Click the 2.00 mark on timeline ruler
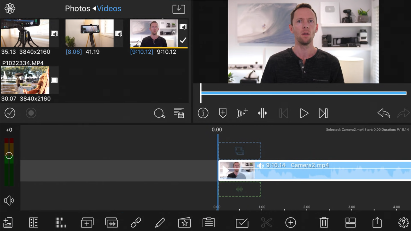Image resolution: width=411 pixels, height=231 pixels. click(x=307, y=207)
